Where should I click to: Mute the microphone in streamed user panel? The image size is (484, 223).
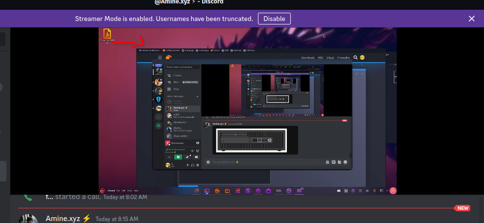point(188,165)
